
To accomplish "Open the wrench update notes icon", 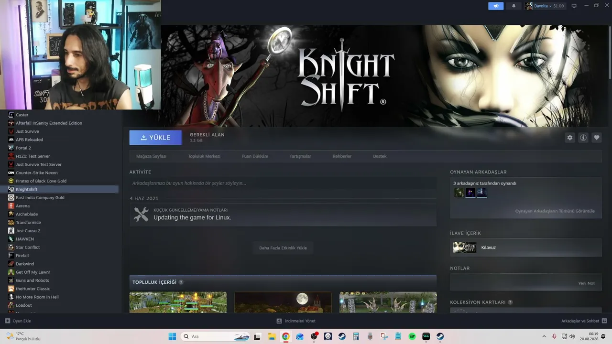I will tap(141, 214).
